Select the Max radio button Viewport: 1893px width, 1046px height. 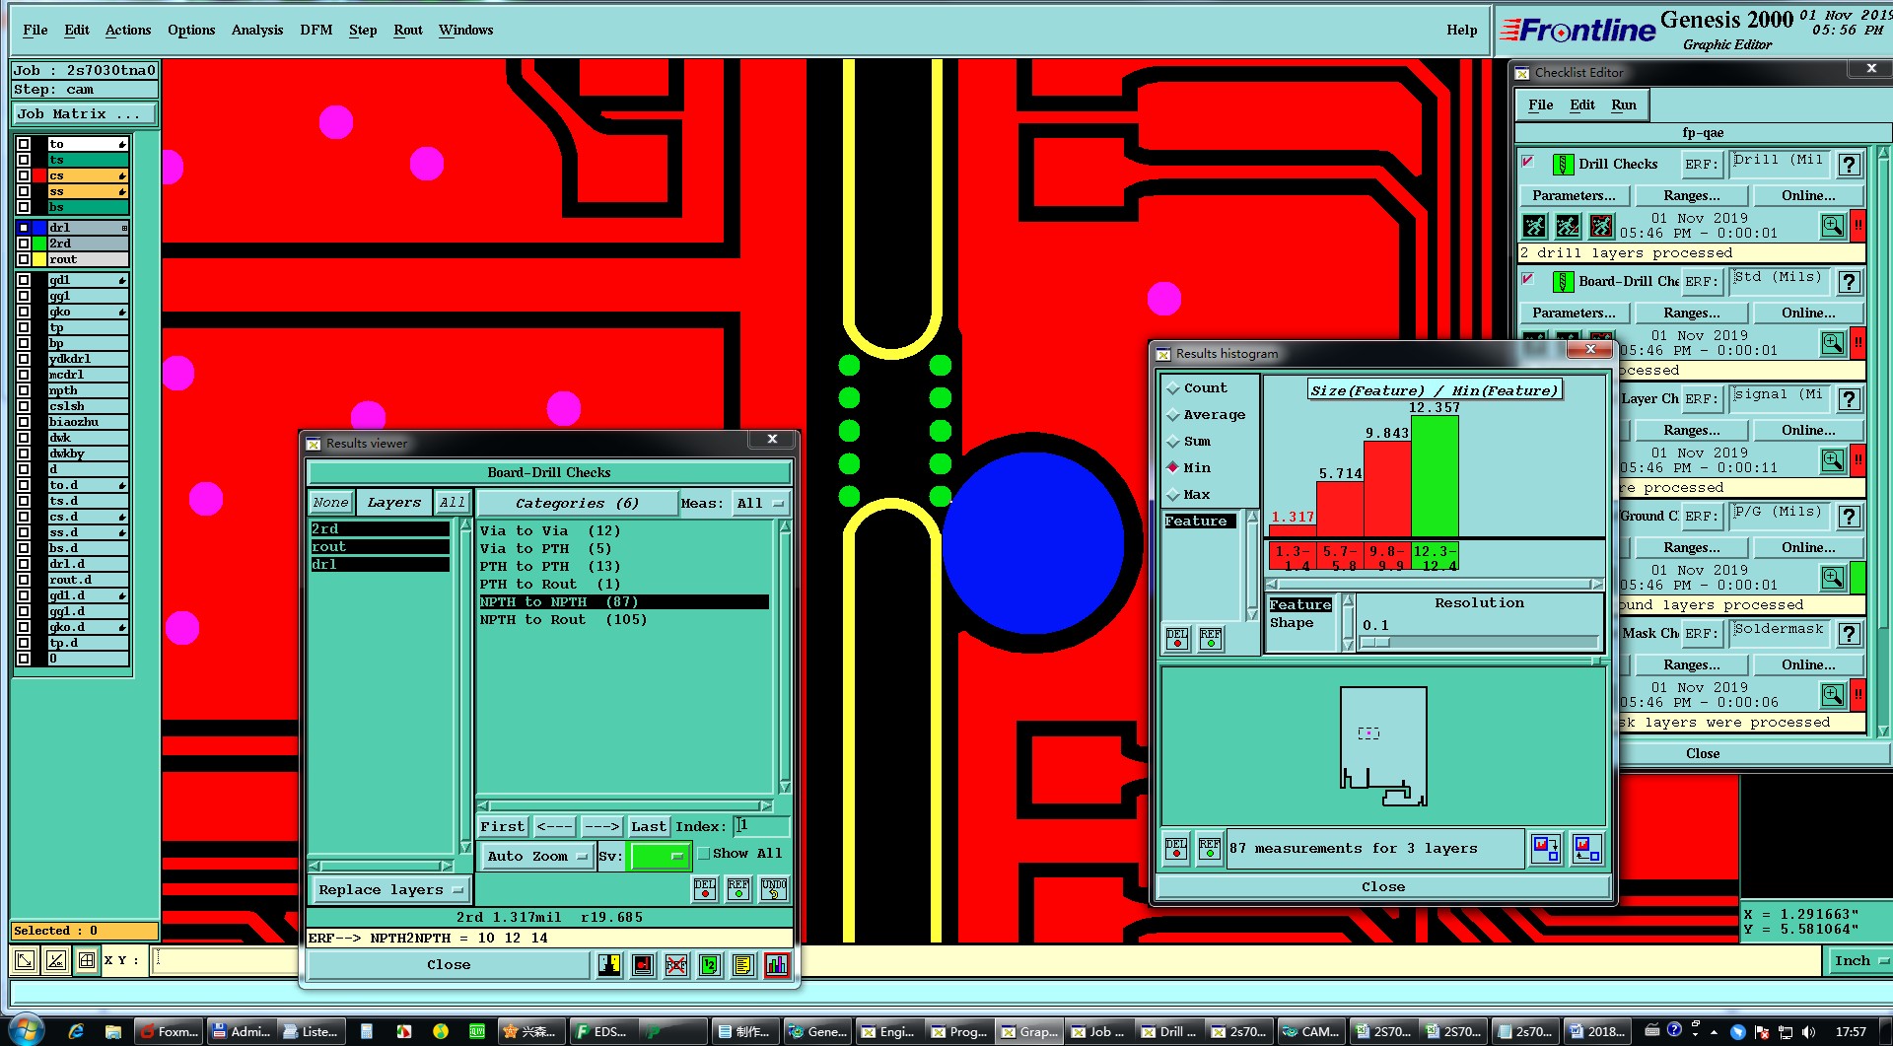pos(1173,495)
